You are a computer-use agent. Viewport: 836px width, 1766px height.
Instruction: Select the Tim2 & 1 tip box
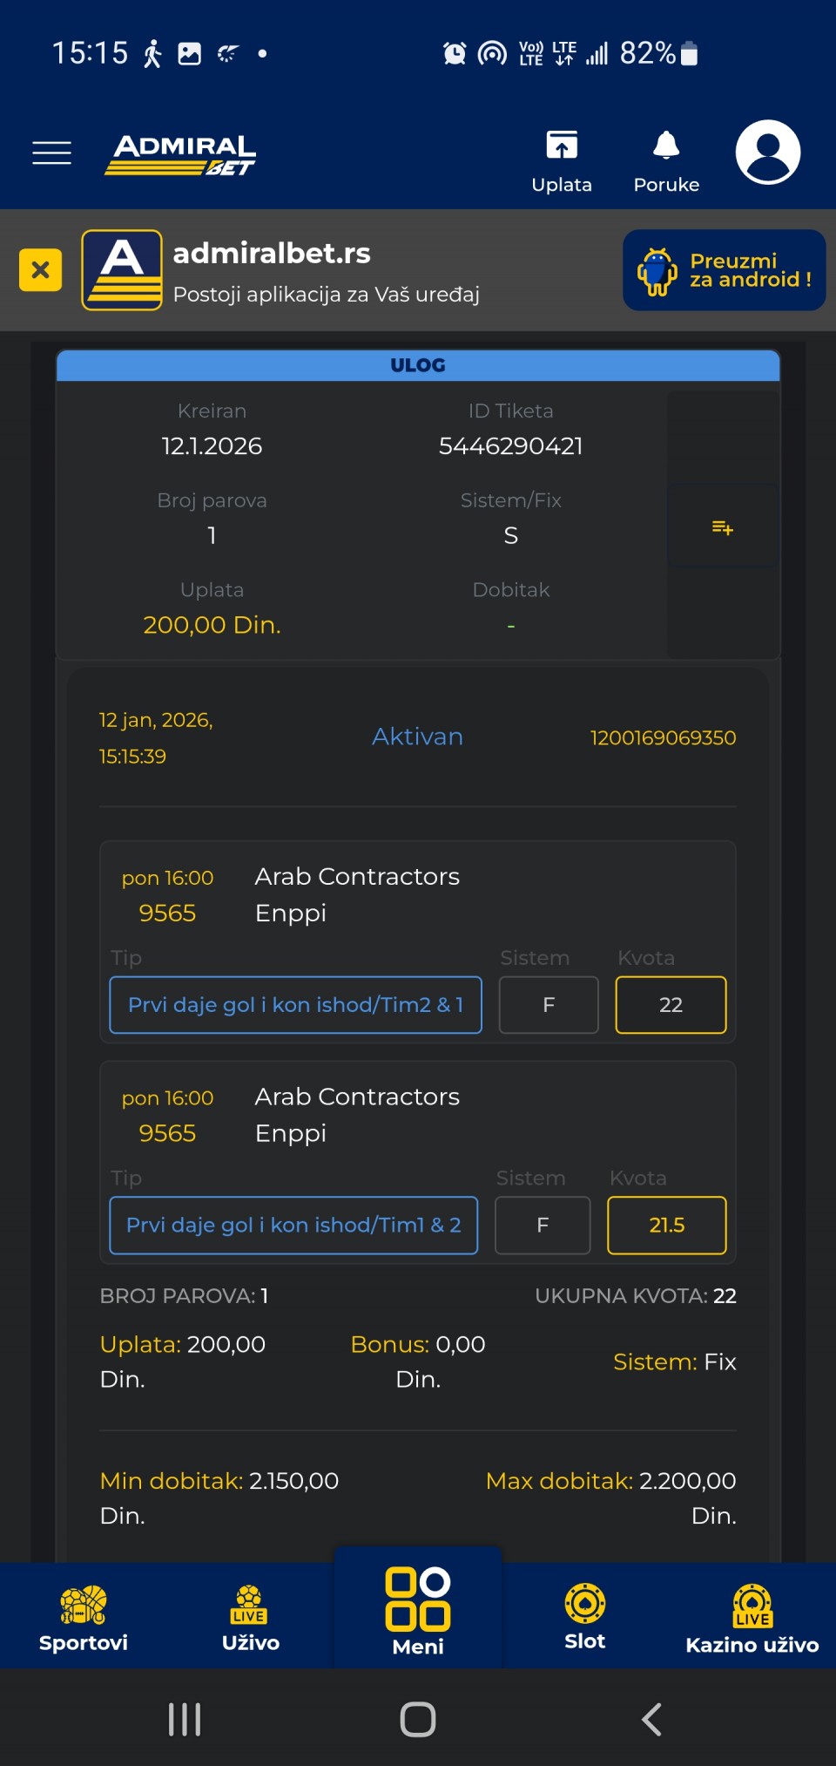coord(295,1005)
